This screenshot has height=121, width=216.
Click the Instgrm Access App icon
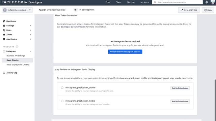pos(5,10)
